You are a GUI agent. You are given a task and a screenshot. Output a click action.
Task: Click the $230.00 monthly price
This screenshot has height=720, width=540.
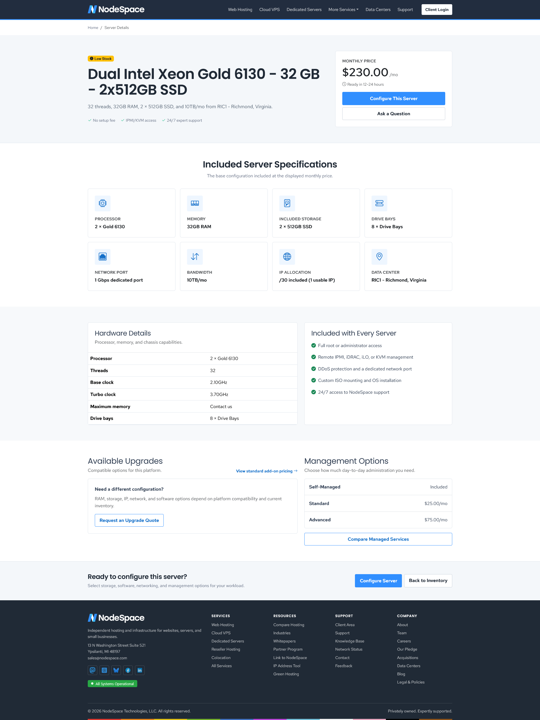(x=365, y=72)
